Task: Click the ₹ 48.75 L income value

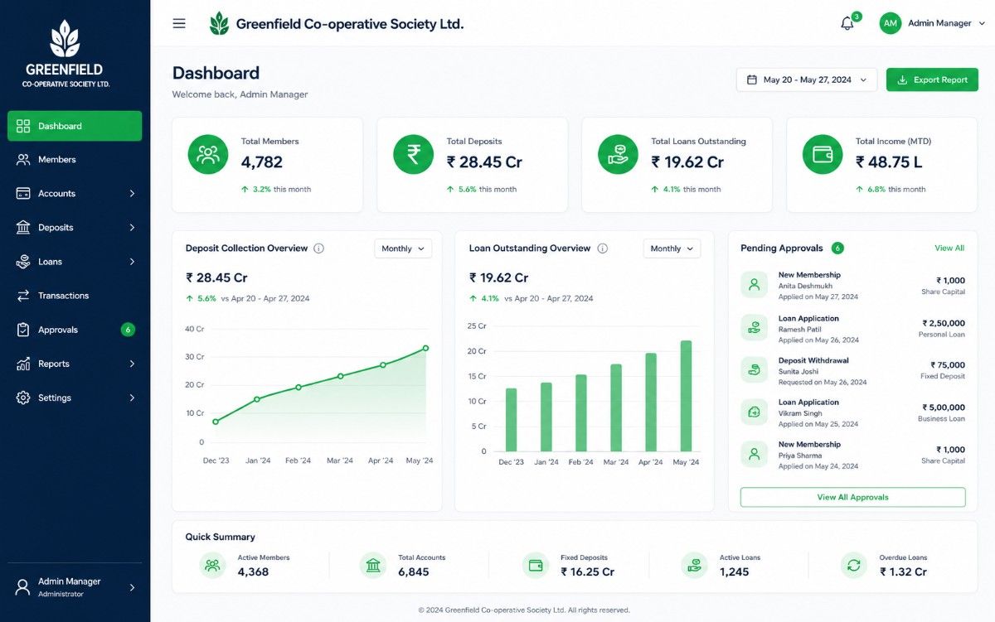Action: (889, 162)
